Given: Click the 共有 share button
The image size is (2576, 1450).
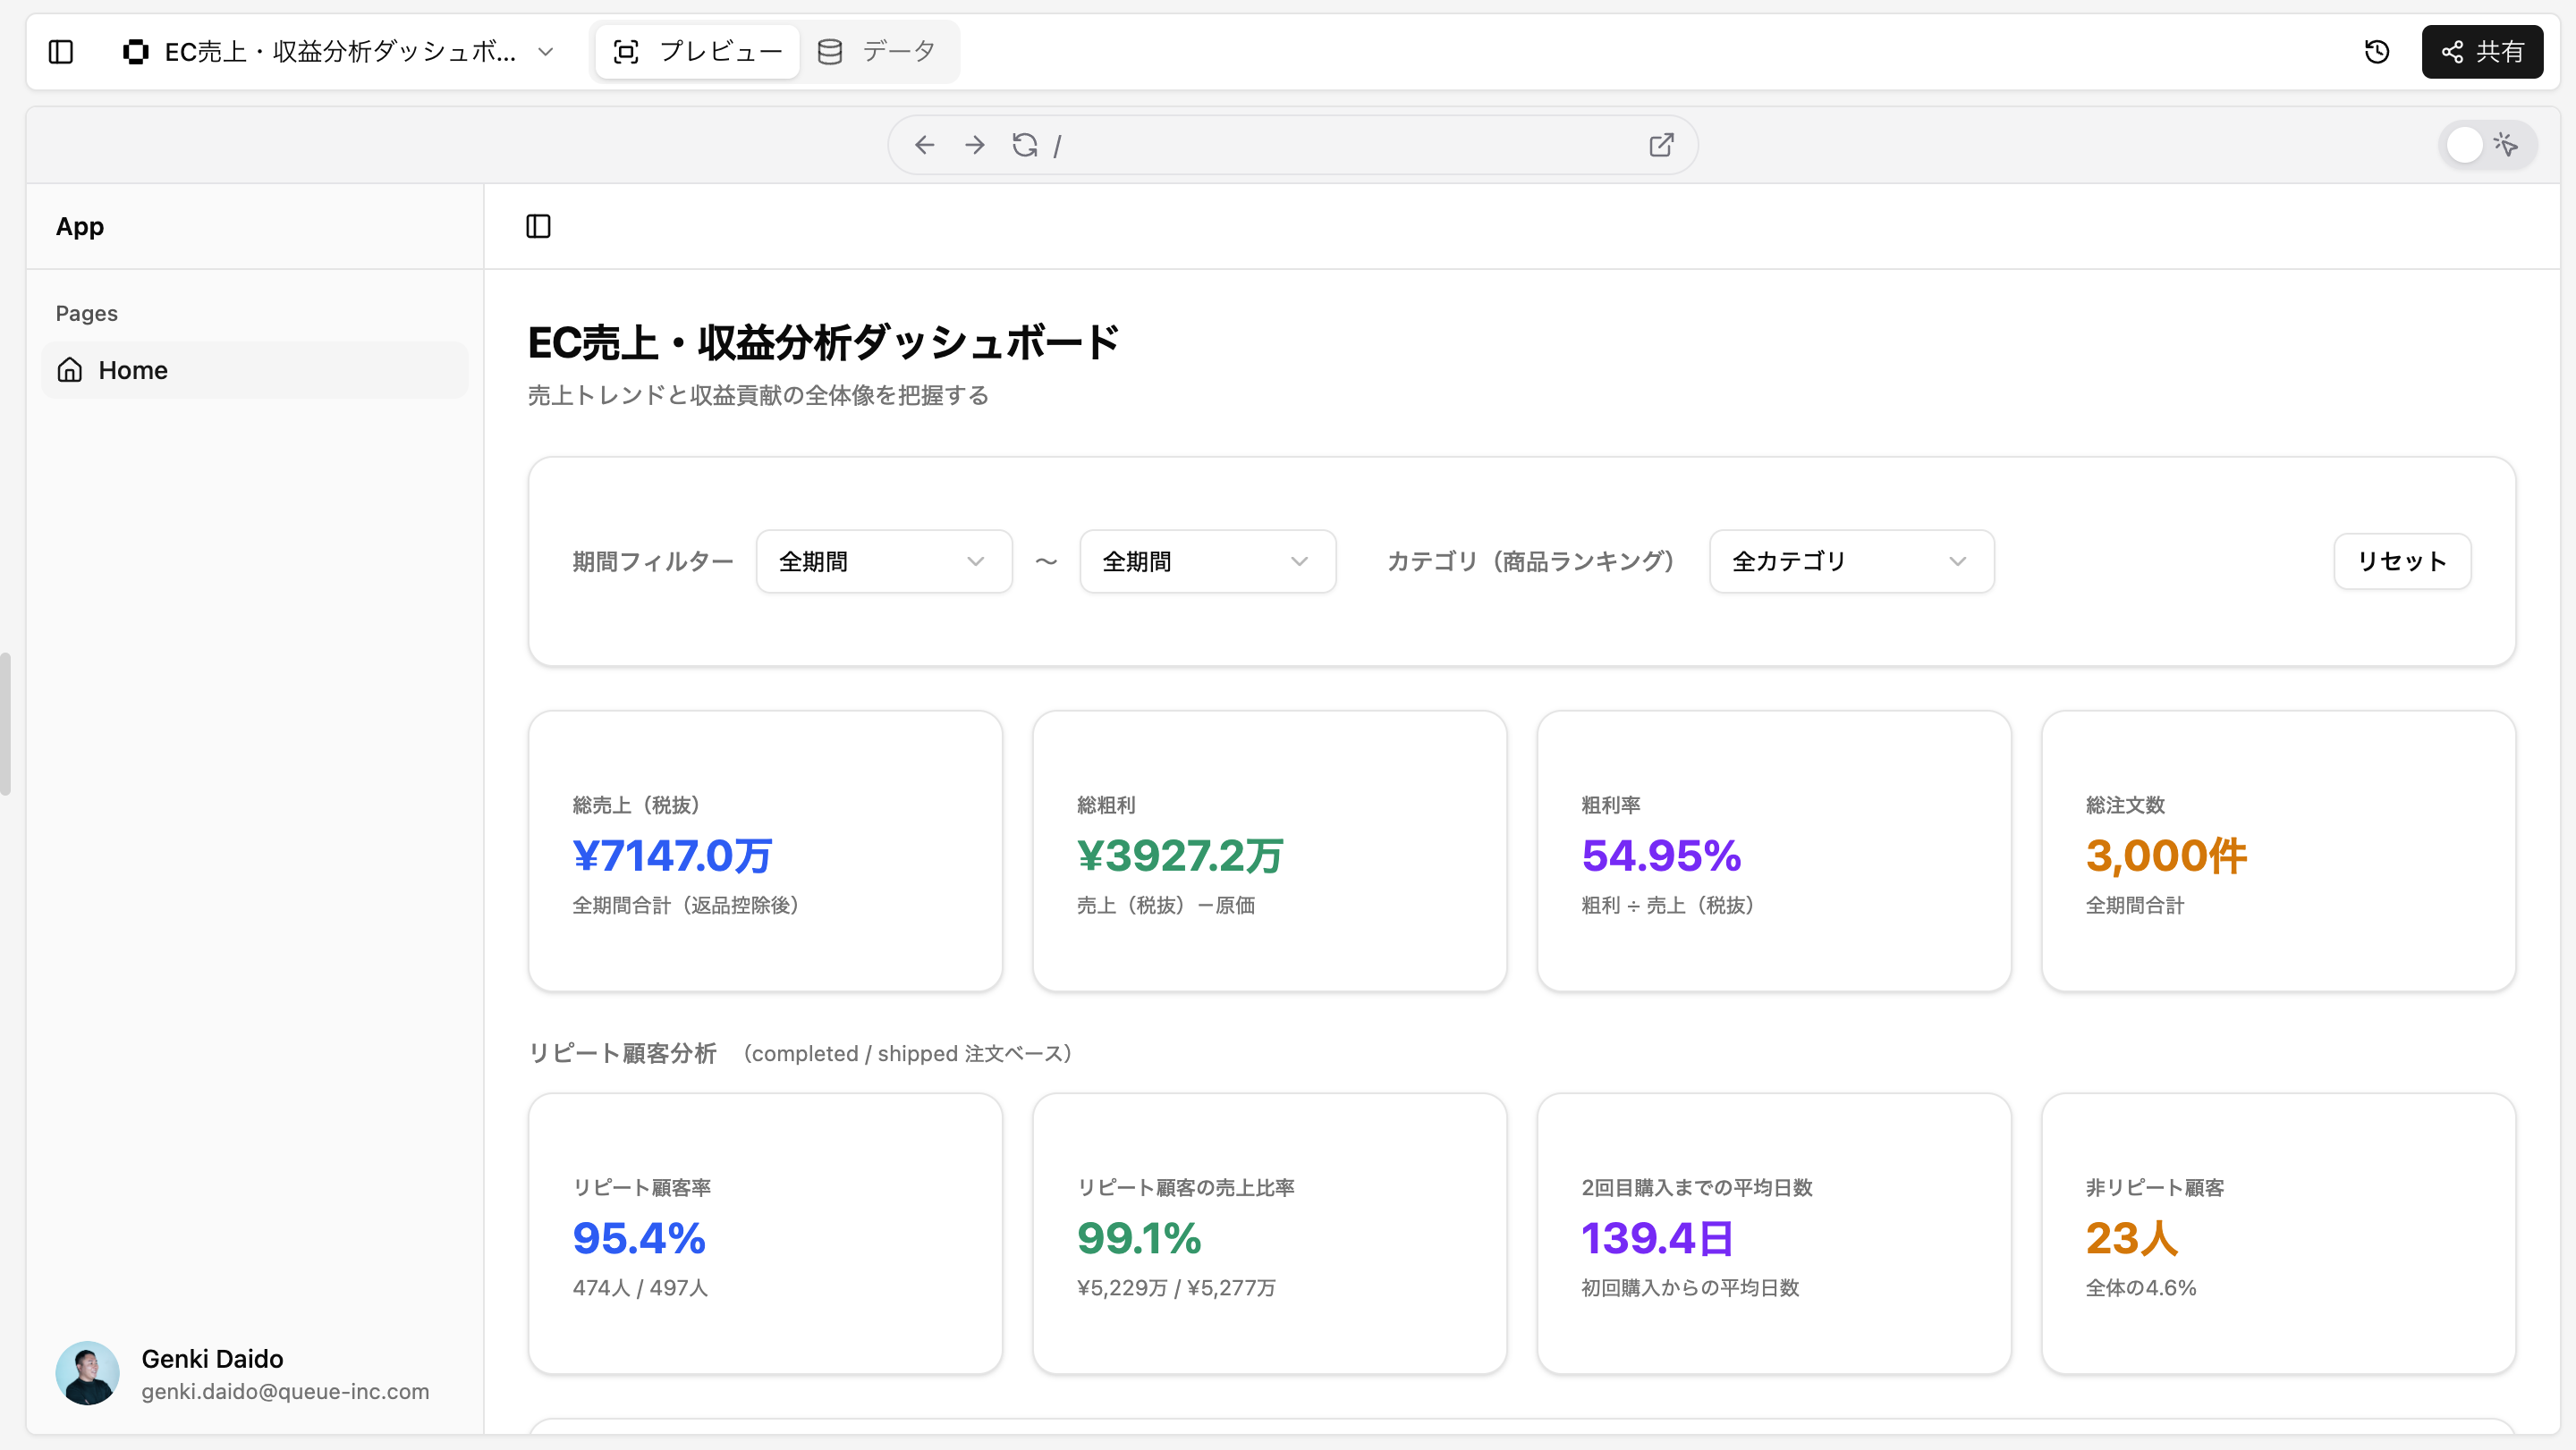Looking at the screenshot, I should point(2482,52).
